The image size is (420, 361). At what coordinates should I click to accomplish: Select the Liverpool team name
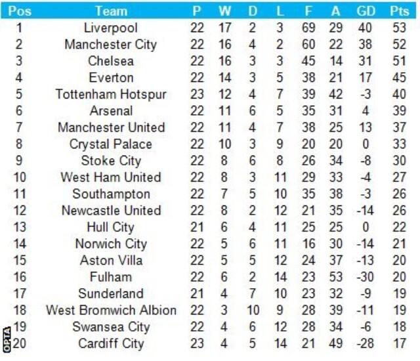(x=111, y=28)
